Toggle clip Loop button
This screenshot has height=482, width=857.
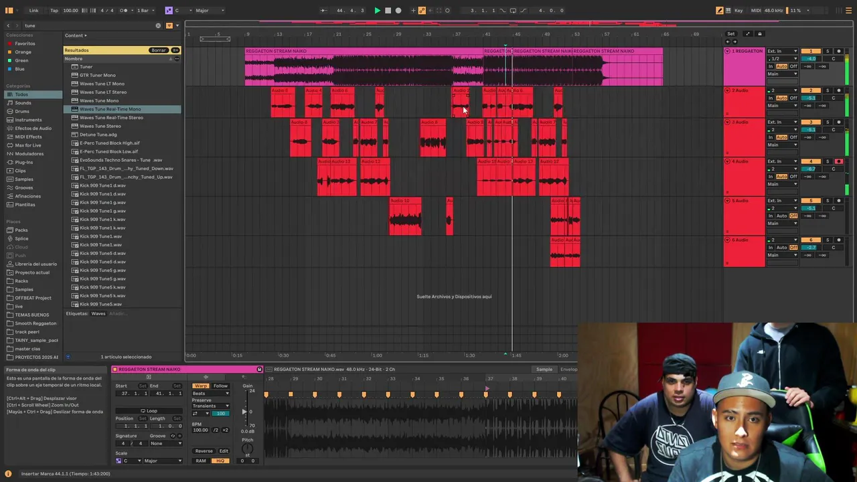pyautogui.click(x=148, y=410)
